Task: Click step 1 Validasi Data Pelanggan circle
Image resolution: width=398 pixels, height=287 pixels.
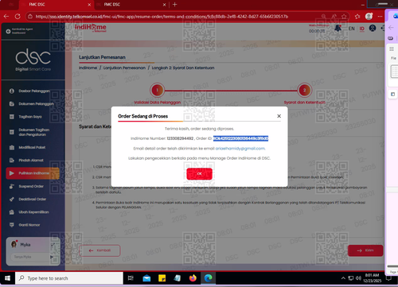Action: [157, 90]
